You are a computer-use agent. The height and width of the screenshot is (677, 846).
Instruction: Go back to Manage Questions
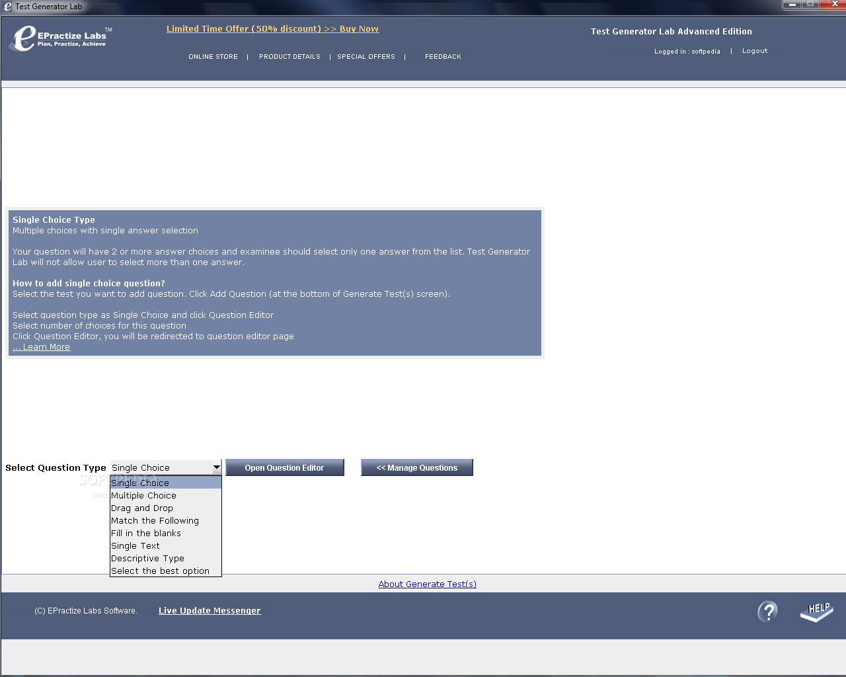[x=417, y=467]
